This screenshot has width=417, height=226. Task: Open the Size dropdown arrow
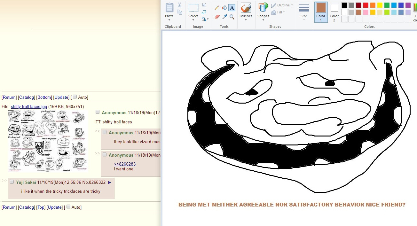(x=304, y=20)
